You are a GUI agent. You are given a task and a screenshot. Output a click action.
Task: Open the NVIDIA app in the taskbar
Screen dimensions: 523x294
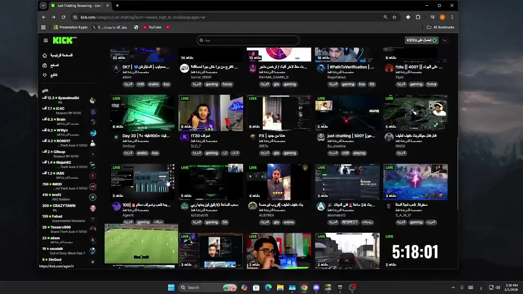[328, 287]
